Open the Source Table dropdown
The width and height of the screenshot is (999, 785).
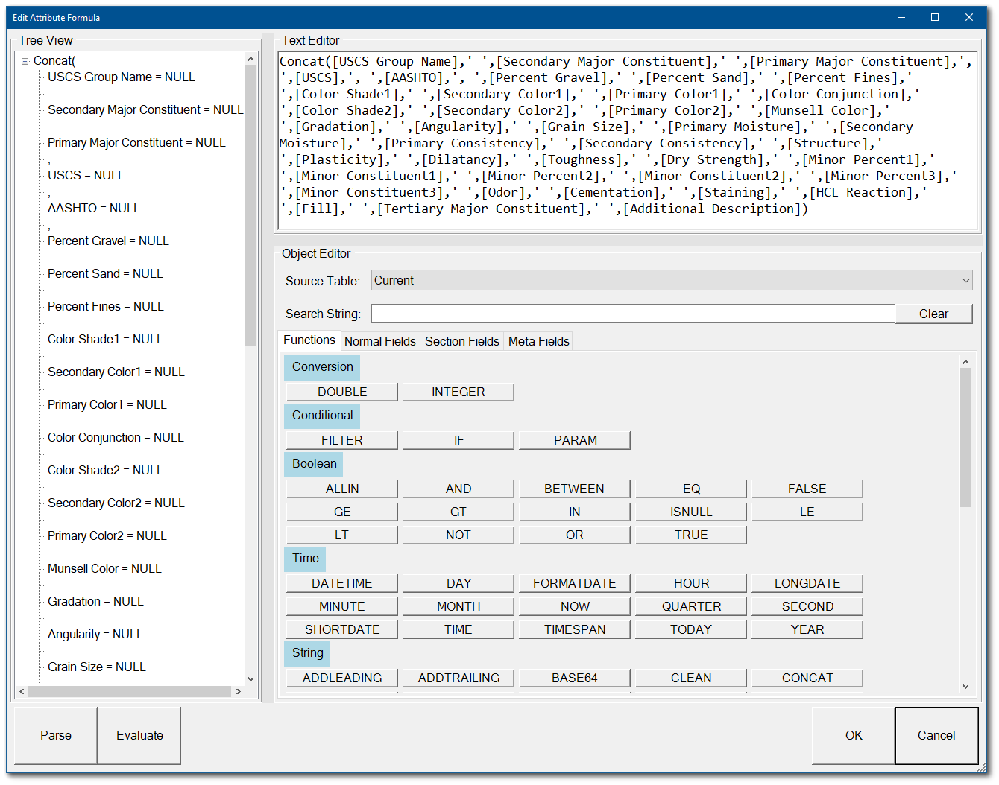pos(672,281)
